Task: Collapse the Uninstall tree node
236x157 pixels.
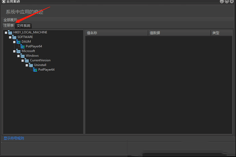Action: pyautogui.click(x=27, y=65)
